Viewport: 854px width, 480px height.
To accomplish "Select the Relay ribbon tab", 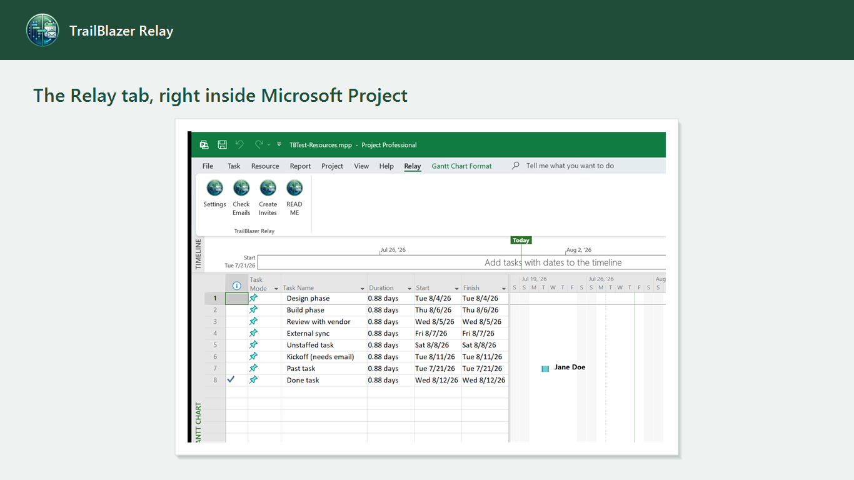I will coord(413,166).
